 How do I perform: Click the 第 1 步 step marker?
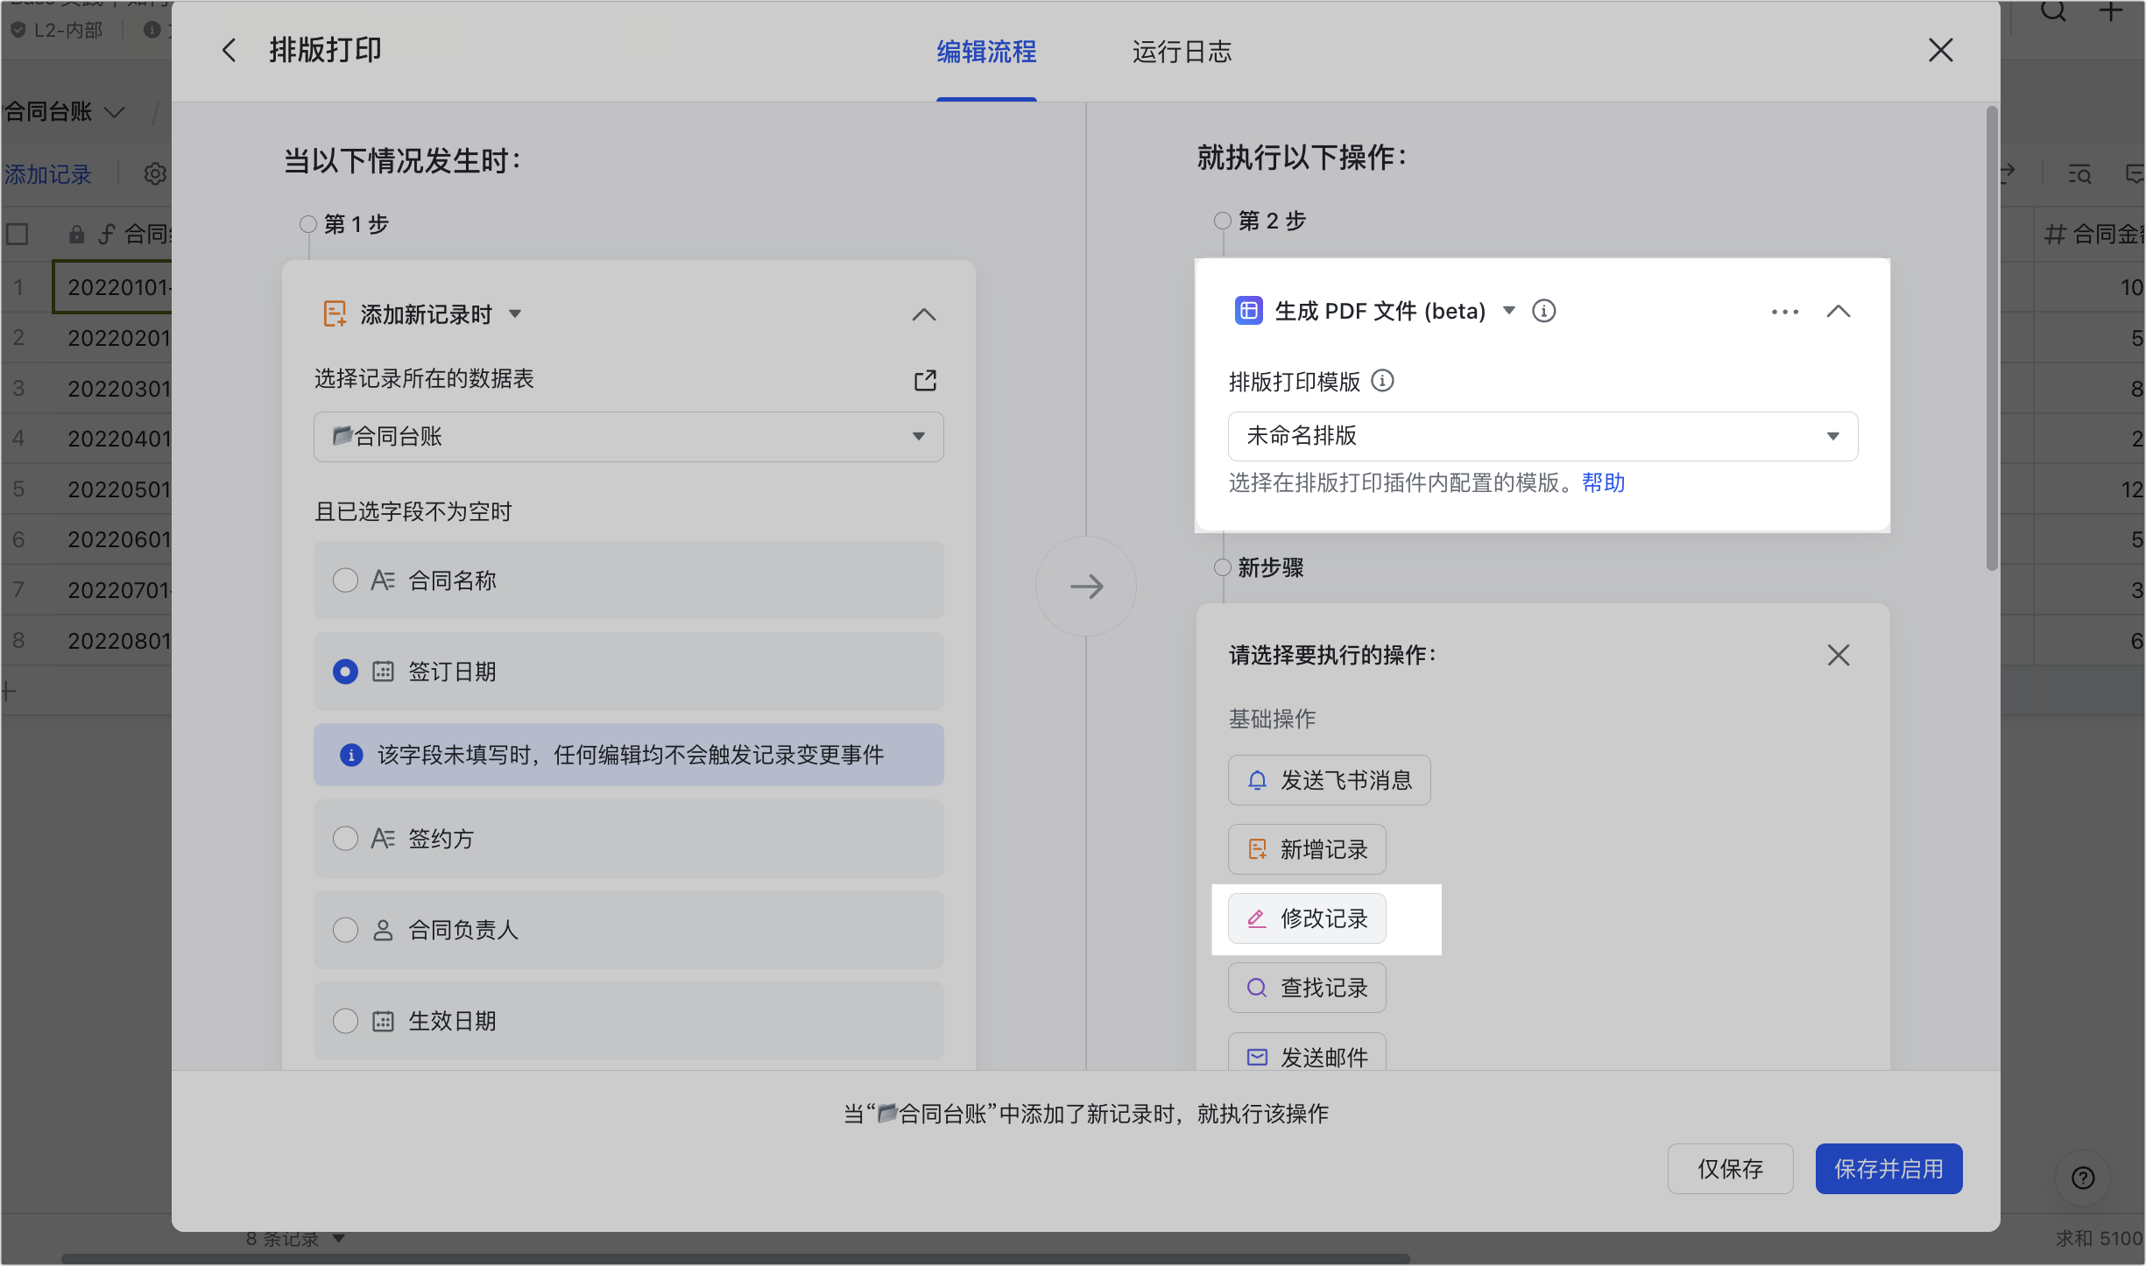[308, 224]
